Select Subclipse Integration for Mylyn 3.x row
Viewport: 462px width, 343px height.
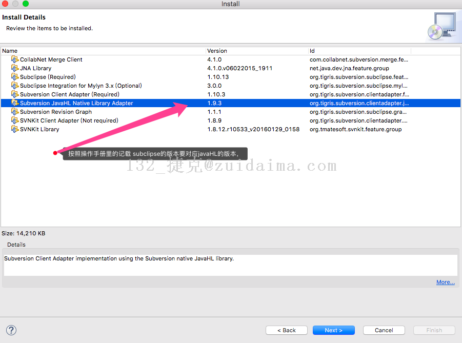(x=231, y=86)
